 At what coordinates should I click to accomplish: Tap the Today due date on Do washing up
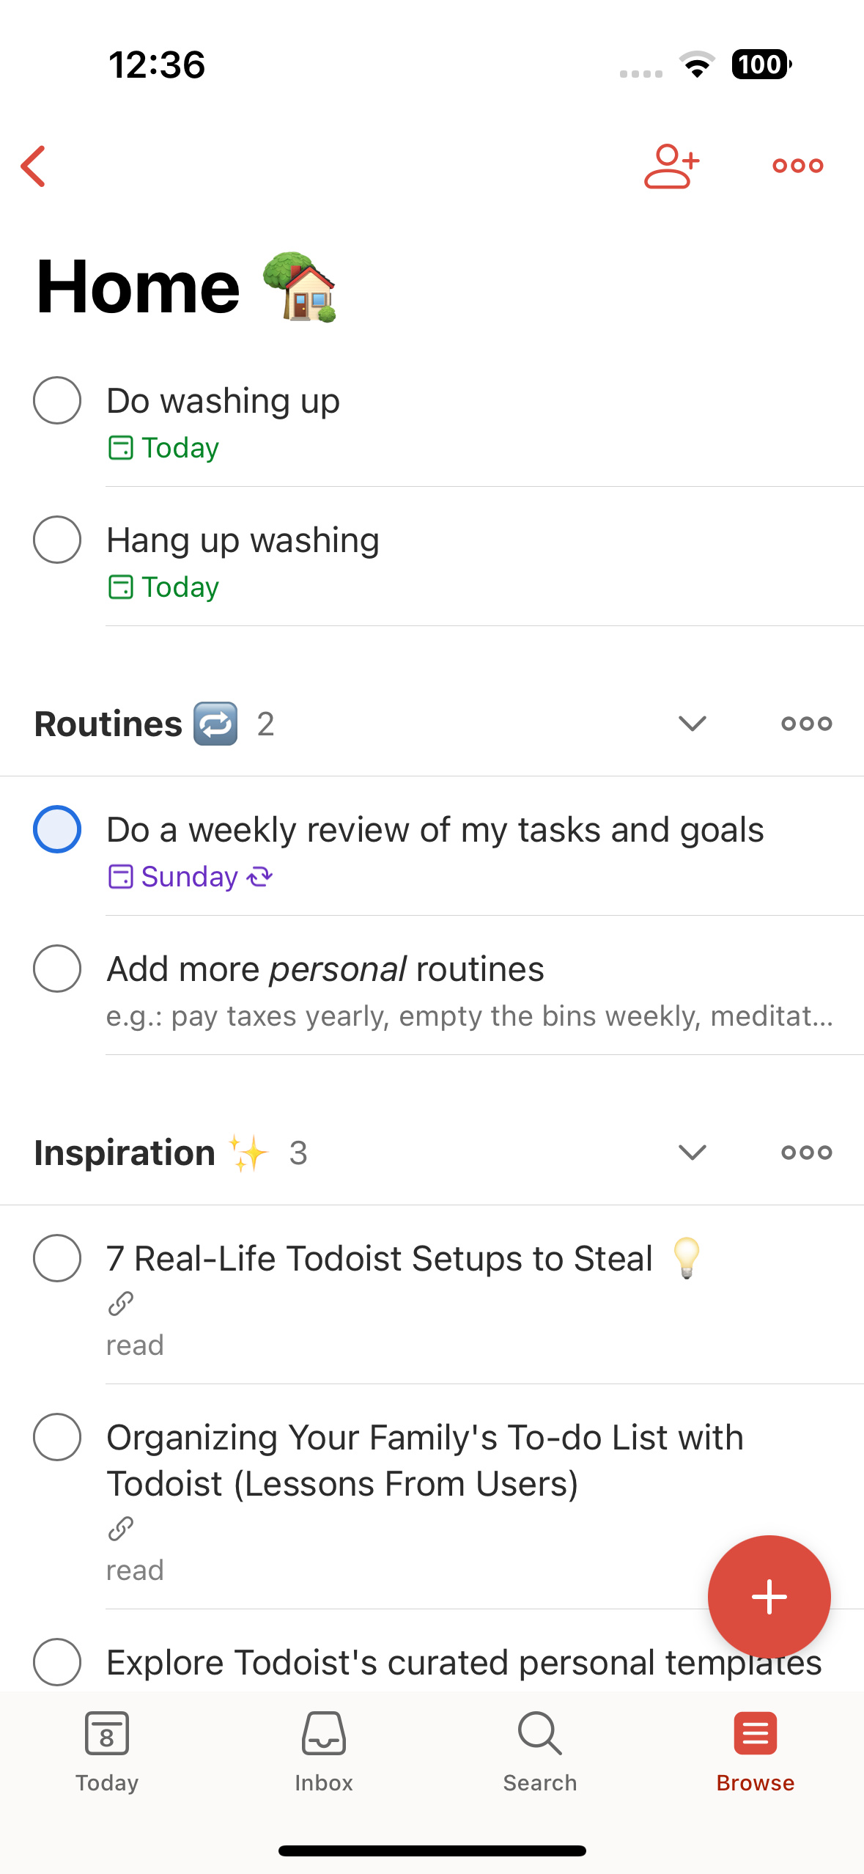pyautogui.click(x=163, y=447)
